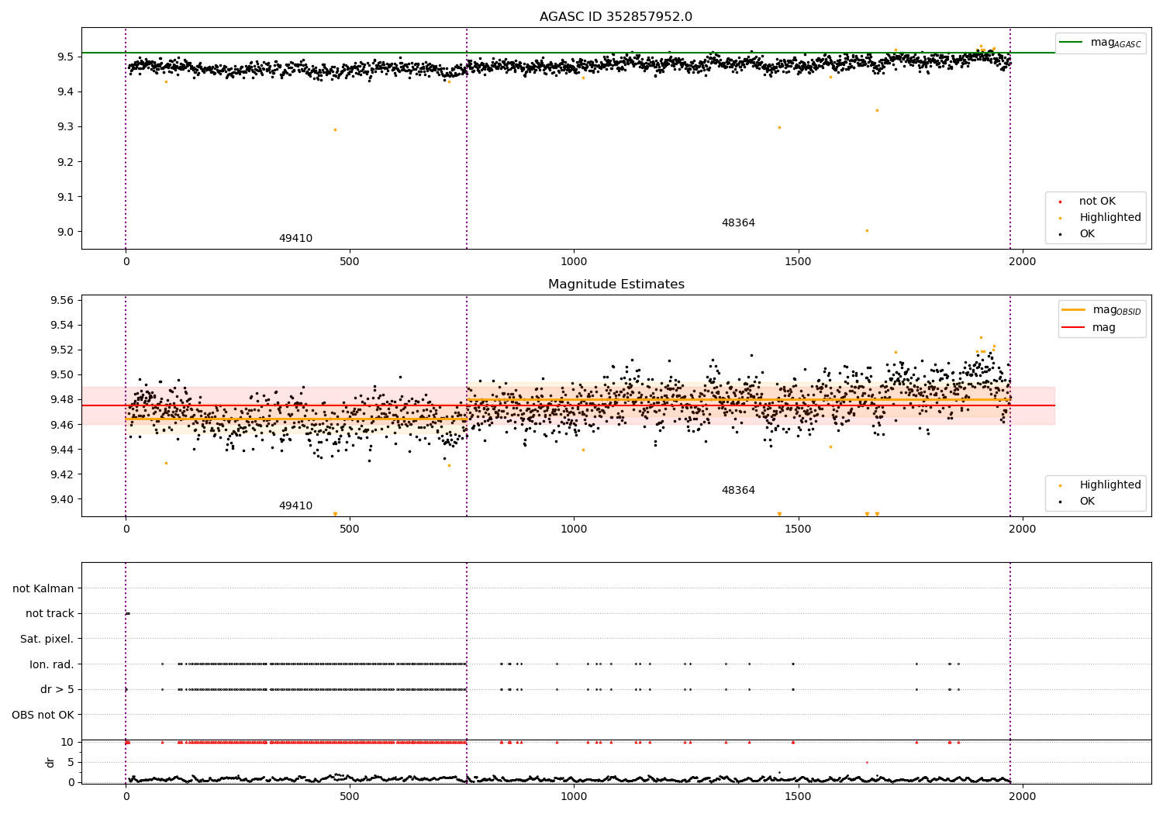This screenshot has height=814, width=1163.
Task: Click the y-axis tick '9.52' in middle plot
Action: [x=62, y=350]
